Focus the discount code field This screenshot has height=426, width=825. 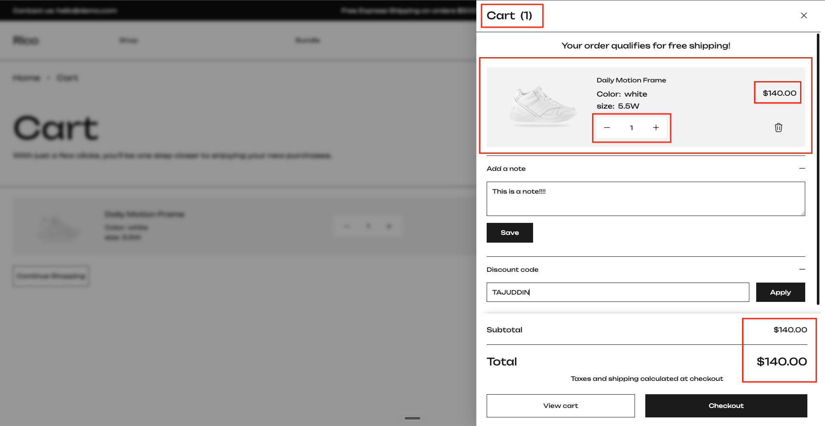(x=618, y=292)
